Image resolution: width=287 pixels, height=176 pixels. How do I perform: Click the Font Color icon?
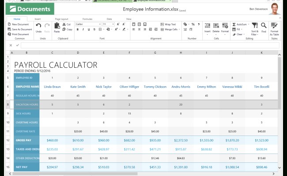[116, 29]
